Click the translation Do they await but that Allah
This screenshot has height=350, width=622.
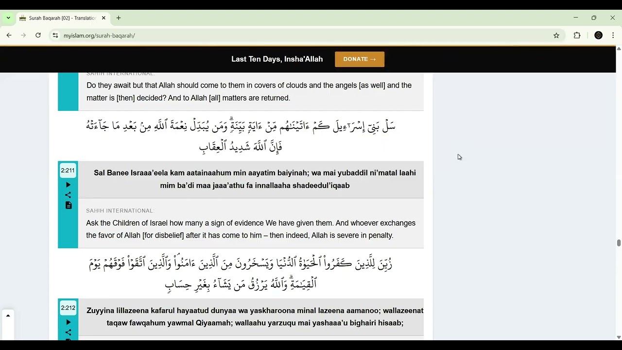[249, 91]
